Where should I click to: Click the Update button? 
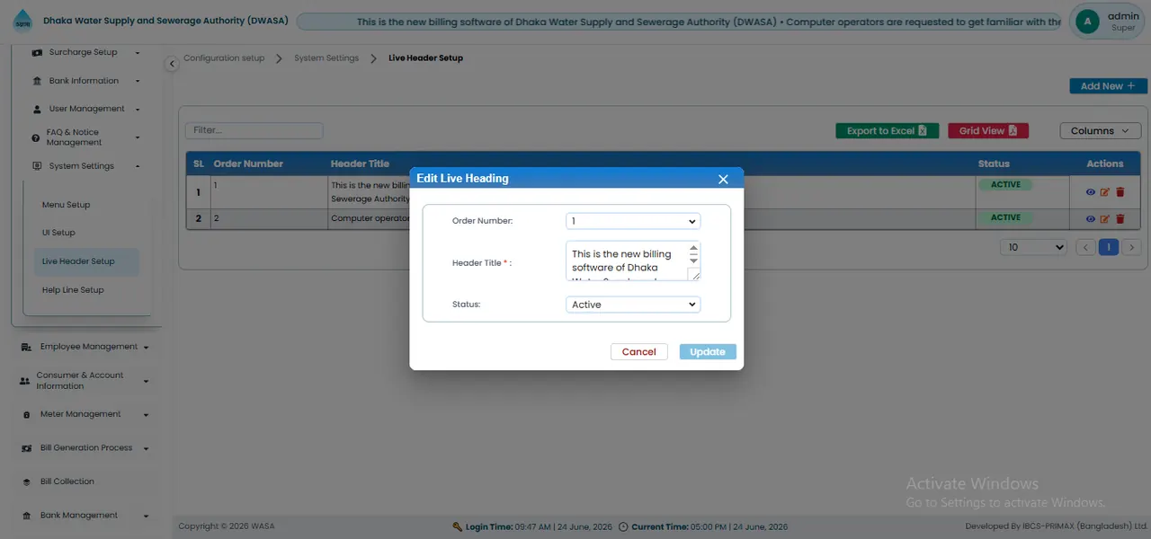pyautogui.click(x=708, y=352)
